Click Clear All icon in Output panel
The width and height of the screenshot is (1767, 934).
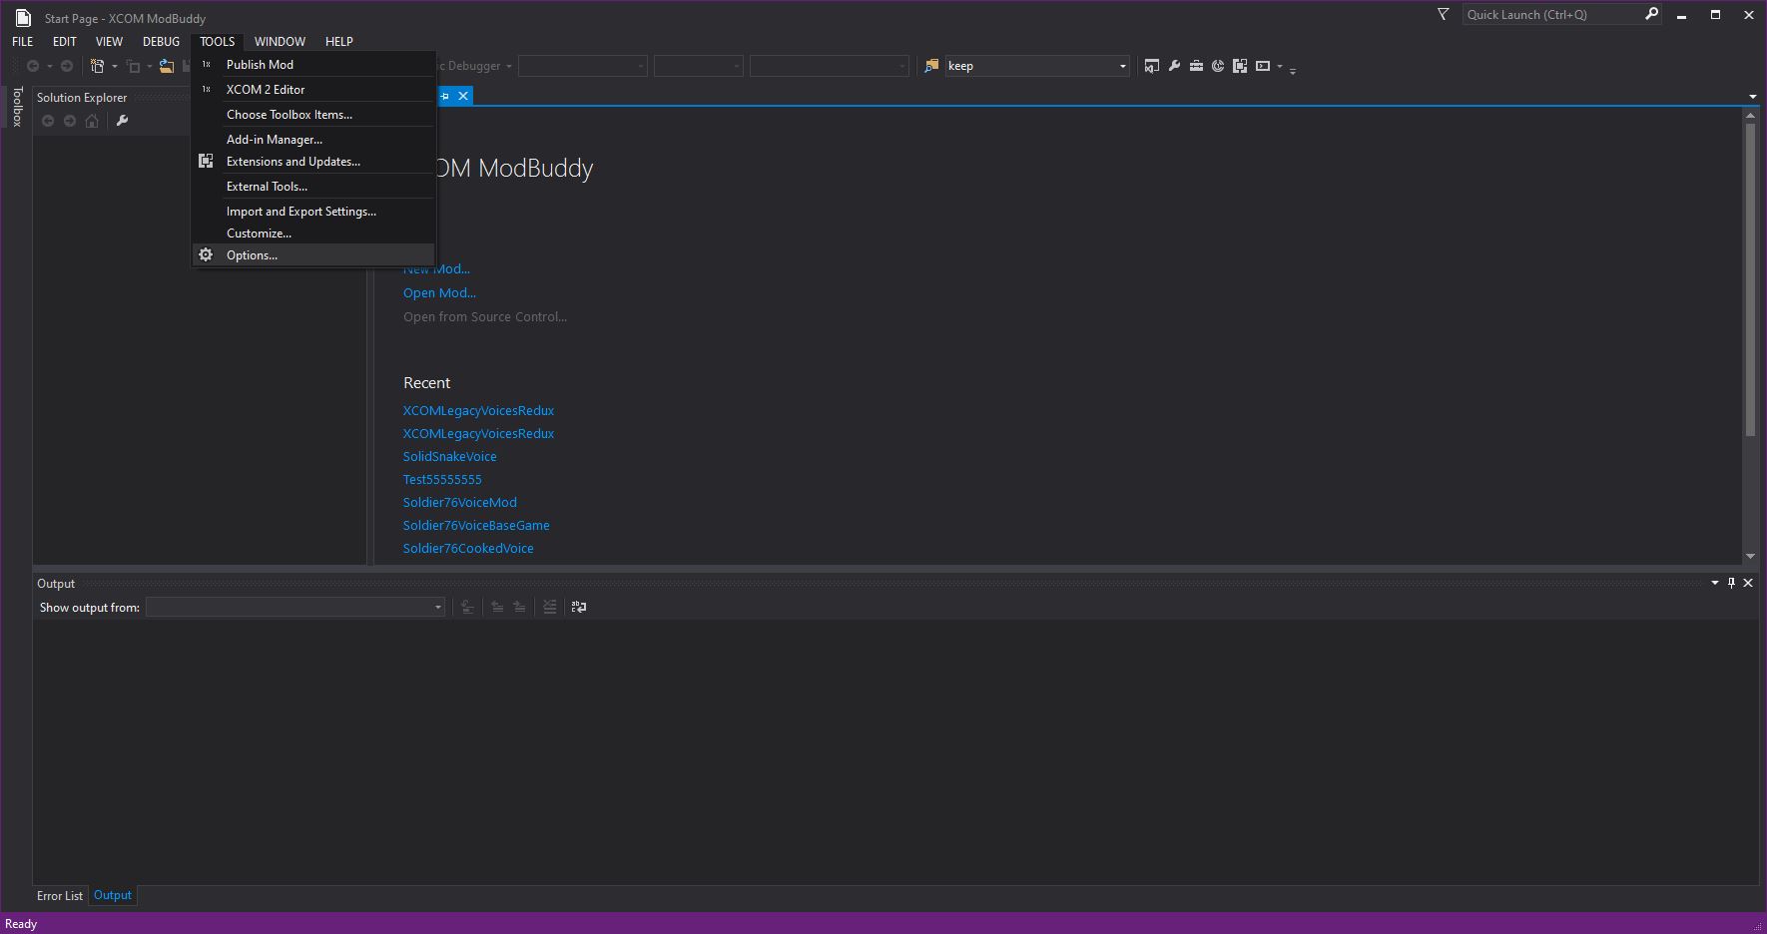click(549, 607)
